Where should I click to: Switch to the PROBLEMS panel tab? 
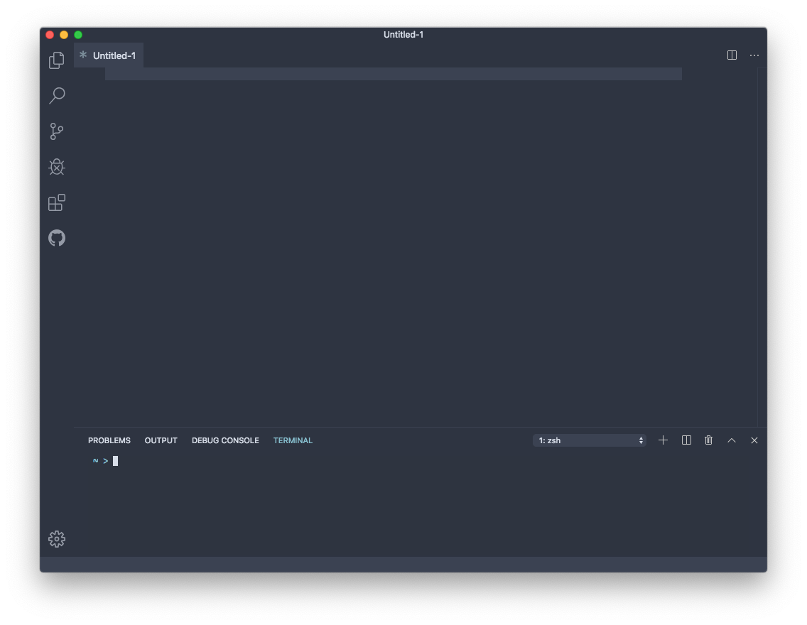(x=109, y=440)
